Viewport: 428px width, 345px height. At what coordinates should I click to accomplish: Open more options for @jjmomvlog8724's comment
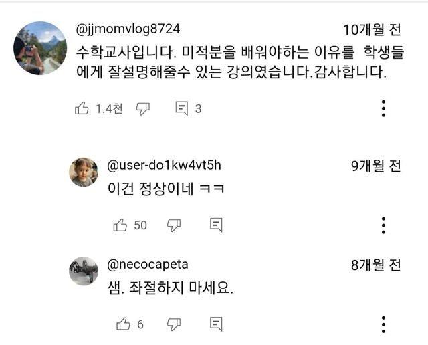tap(383, 108)
